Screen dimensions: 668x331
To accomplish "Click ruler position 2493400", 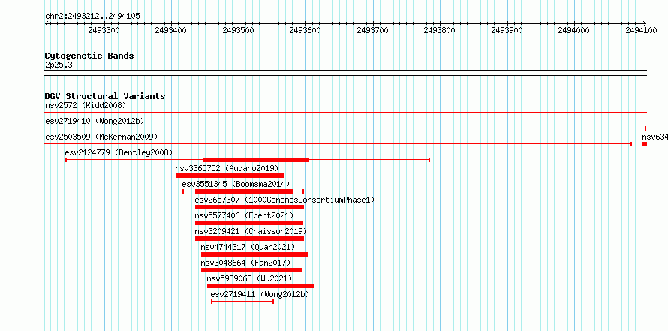I will 171,30.
